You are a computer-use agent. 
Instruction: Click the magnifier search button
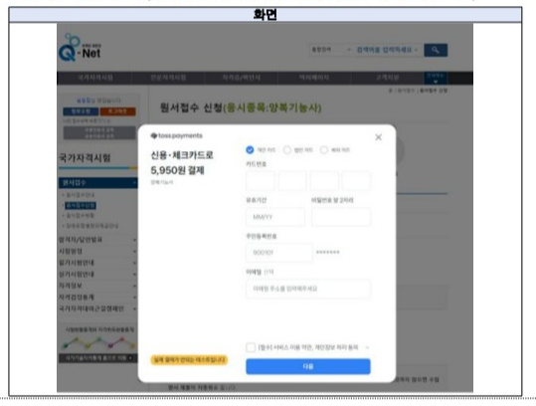[436, 50]
